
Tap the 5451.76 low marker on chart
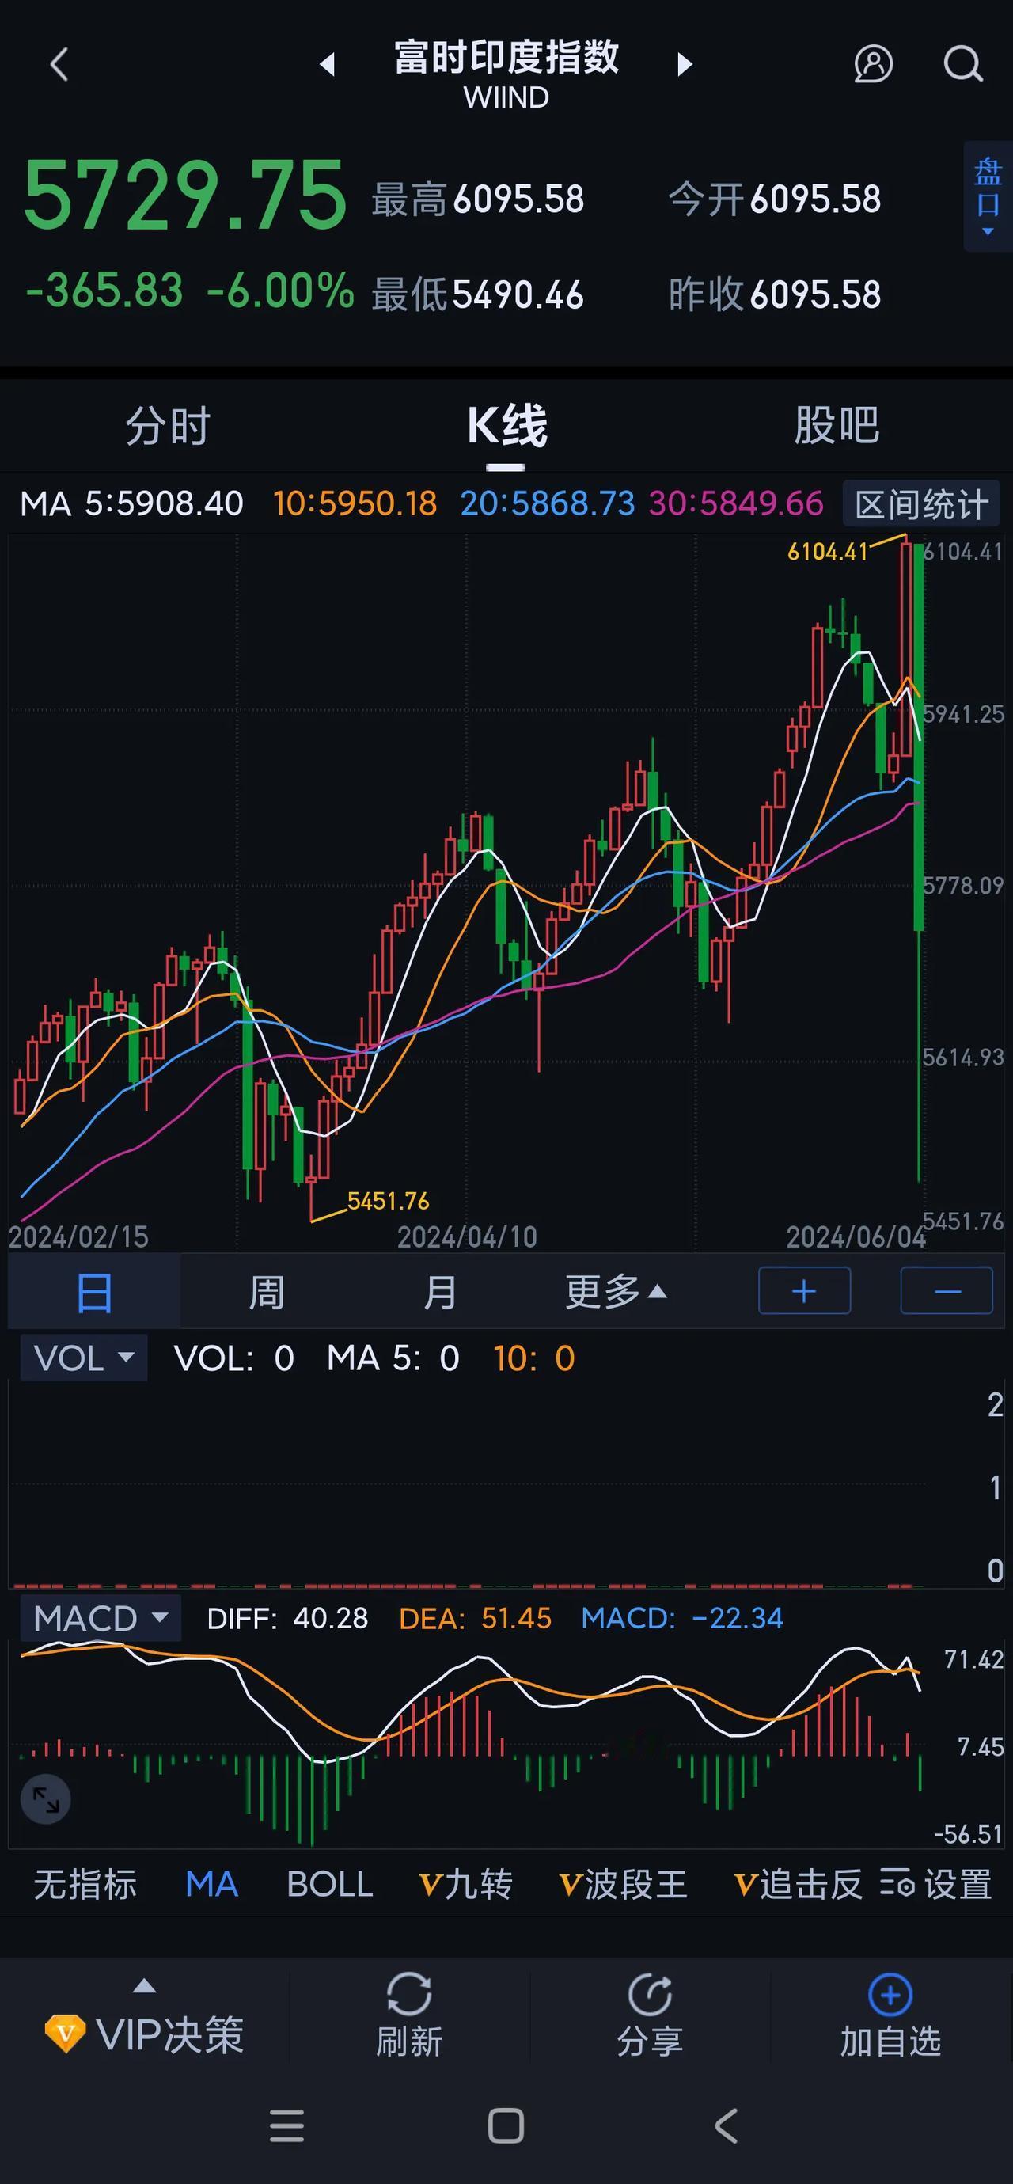coord(389,1201)
